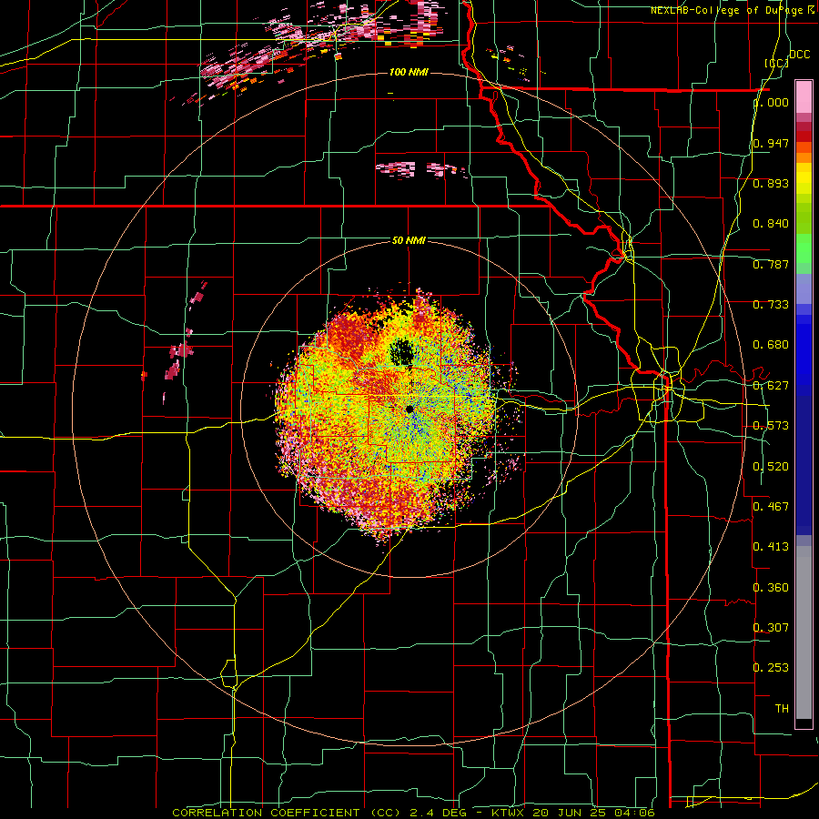The image size is (819, 819).
Task: Click the 0.360 scale value label
Action: pos(771,587)
